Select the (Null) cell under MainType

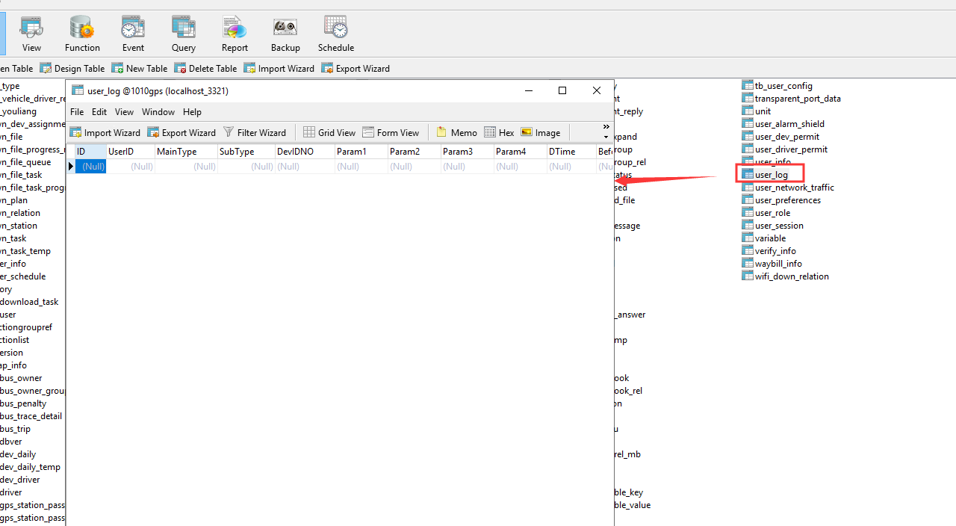pos(186,167)
